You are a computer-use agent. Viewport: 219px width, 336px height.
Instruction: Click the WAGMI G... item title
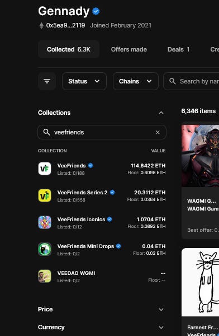[202, 201]
